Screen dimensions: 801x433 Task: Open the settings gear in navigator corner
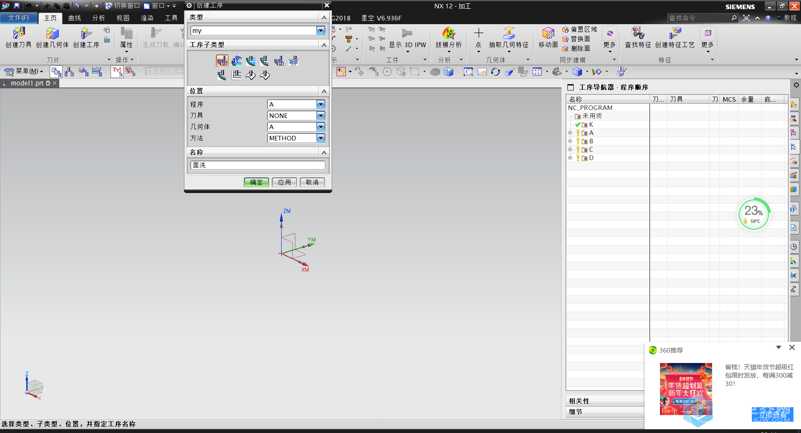[796, 85]
